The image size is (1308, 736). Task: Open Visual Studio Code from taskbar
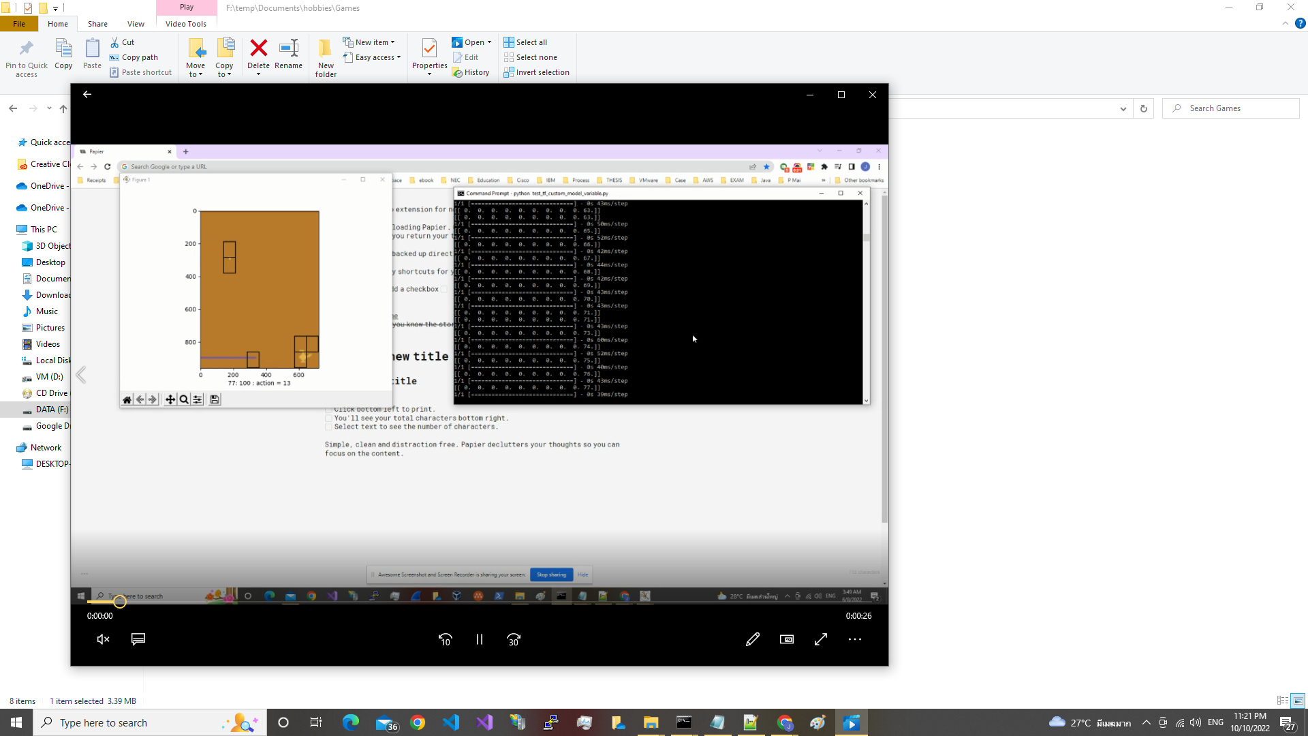(x=451, y=722)
